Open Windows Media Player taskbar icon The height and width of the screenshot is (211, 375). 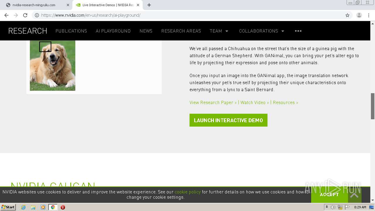[x=43, y=207]
